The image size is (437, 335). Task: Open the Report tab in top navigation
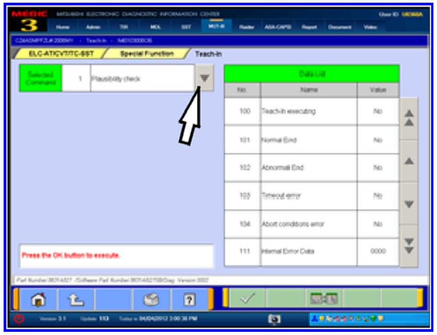pyautogui.click(x=309, y=27)
